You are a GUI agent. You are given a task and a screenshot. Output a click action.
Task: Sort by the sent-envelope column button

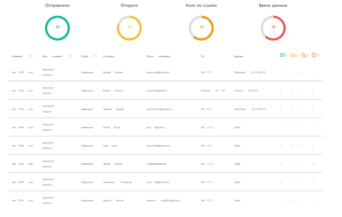point(286,55)
